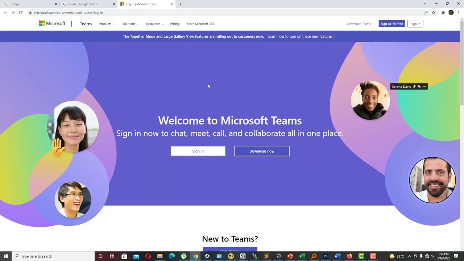Click Serena Davis profile photo
The image size is (464, 261).
point(370,100)
